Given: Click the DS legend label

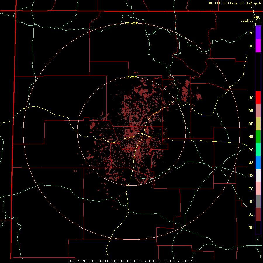Looking at the screenshot, I should (251, 176).
